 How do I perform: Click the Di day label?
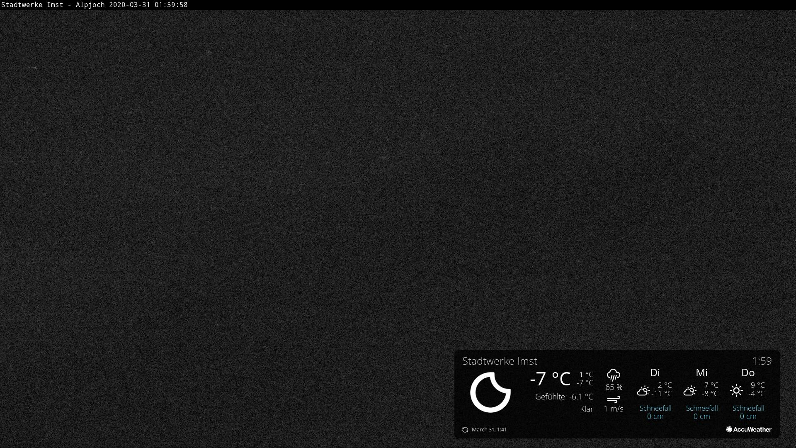[655, 373]
